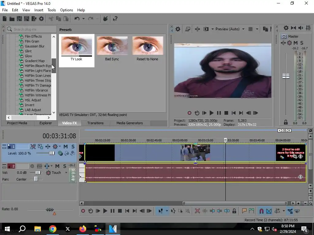Open Touch automation mode dropdown
The image size is (314, 235).
pyautogui.click(x=66, y=173)
